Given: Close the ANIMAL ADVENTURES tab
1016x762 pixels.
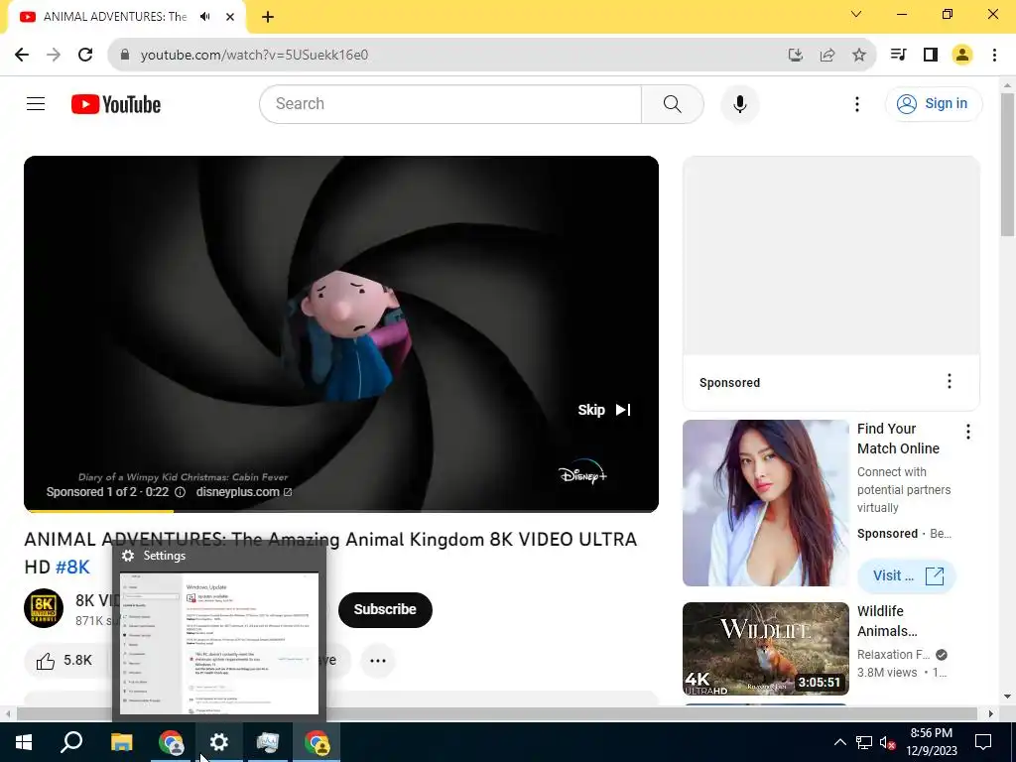Looking at the screenshot, I should 230,16.
